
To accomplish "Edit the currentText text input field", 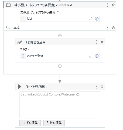I will point(57,56).
